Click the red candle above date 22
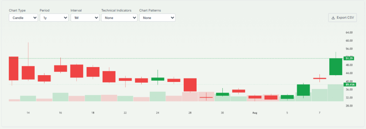366x129 pixels. pos(125,79)
